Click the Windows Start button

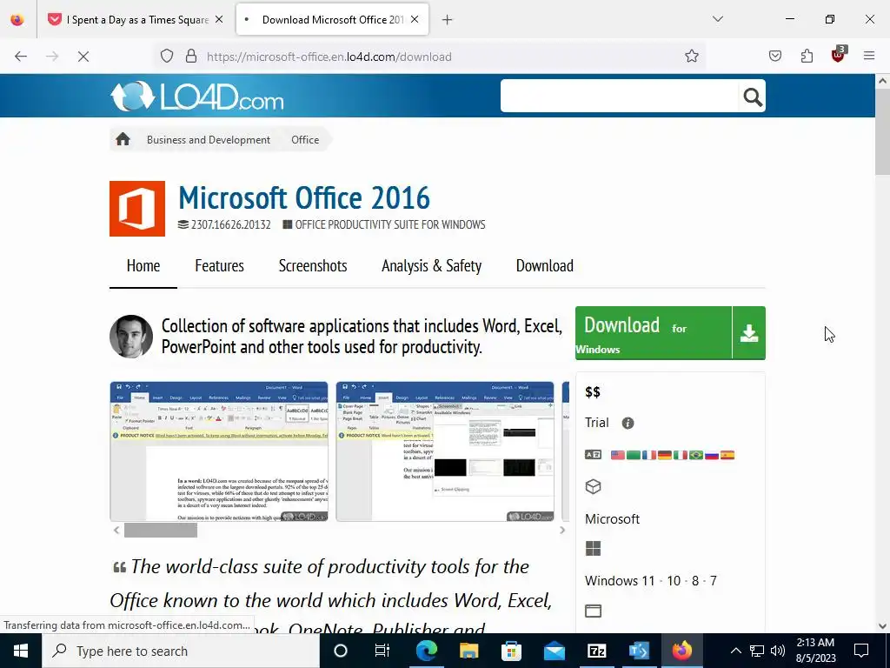pos(21,651)
